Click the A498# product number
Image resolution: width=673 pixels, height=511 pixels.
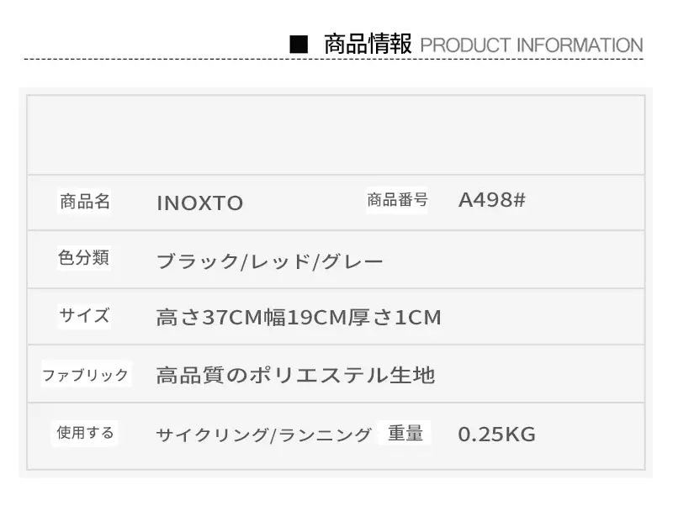click(x=492, y=200)
